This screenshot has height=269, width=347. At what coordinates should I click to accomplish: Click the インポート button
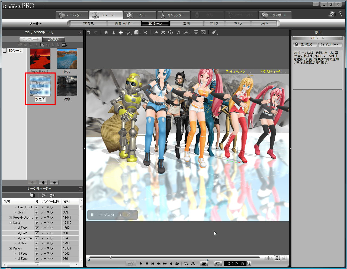(330, 45)
